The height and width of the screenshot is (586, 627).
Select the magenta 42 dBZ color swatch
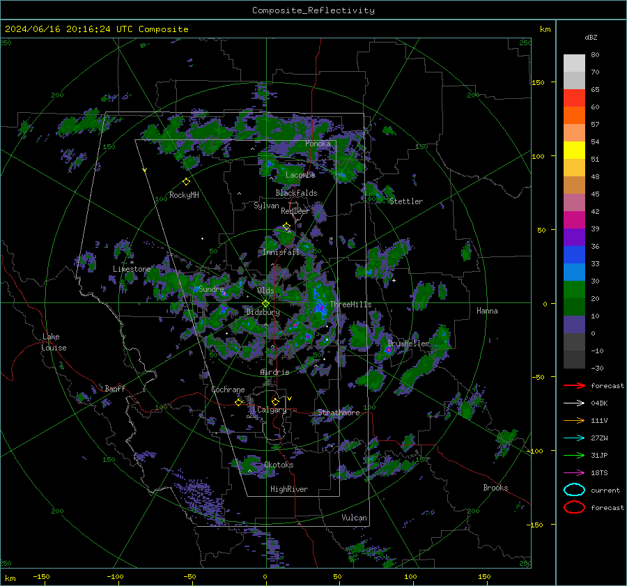(x=574, y=220)
